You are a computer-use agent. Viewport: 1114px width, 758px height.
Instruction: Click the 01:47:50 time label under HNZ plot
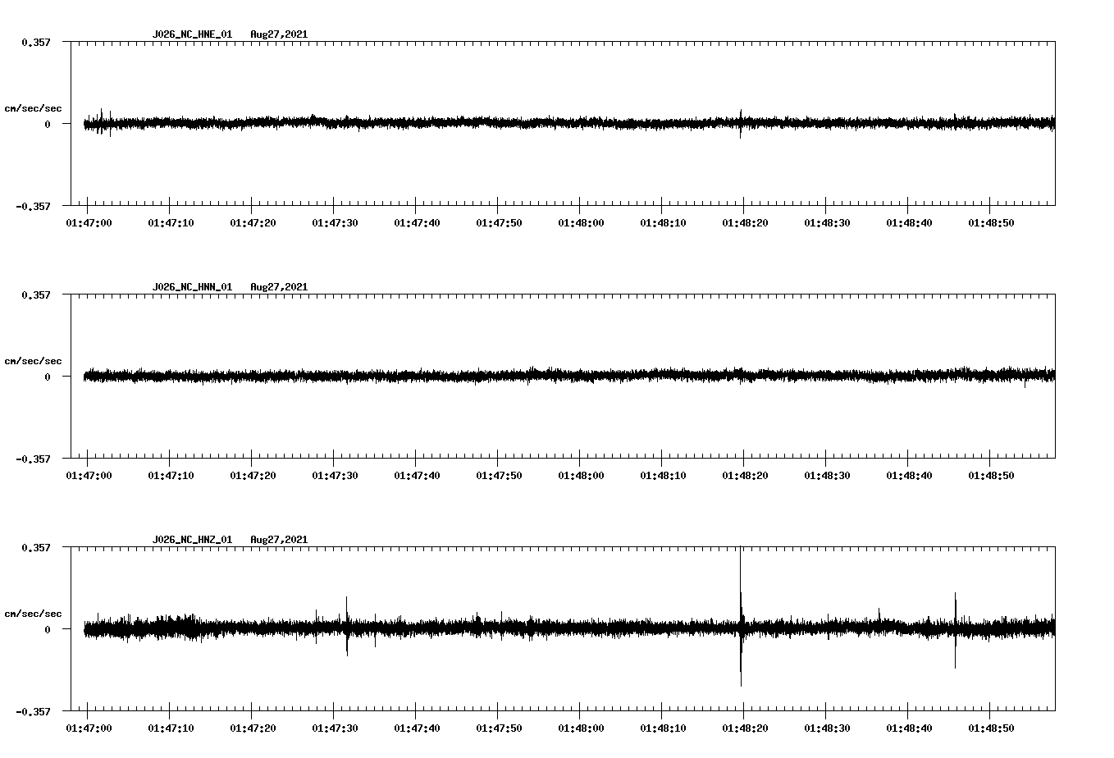[x=499, y=728]
